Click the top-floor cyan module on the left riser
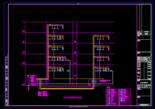The image size is (155, 109). point(50,24)
